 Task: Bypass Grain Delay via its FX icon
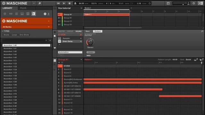pos(60,42)
